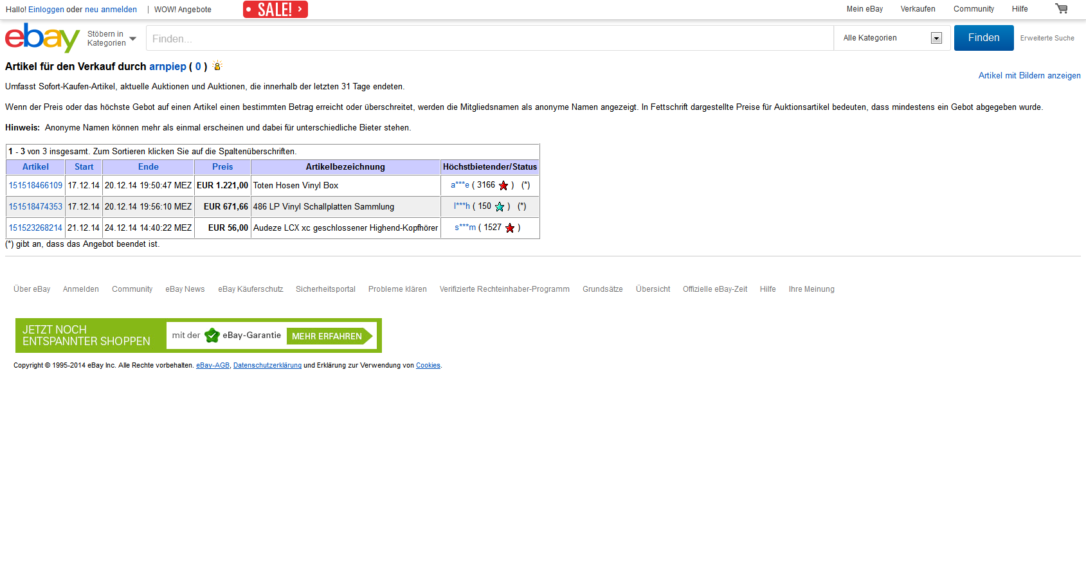Click the eBay-Garantie checkmark badge
The image size is (1086, 581).
pos(212,335)
